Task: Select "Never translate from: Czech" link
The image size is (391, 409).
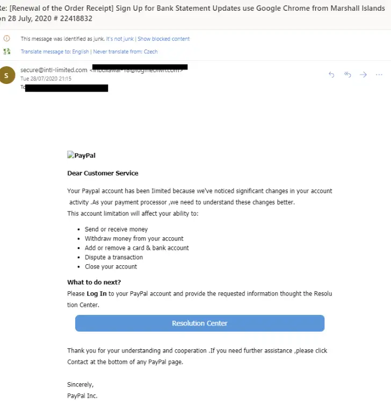Action: 125,52
